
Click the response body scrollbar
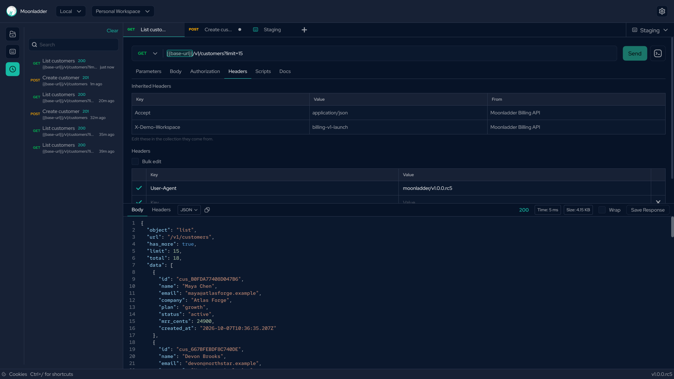(672, 227)
